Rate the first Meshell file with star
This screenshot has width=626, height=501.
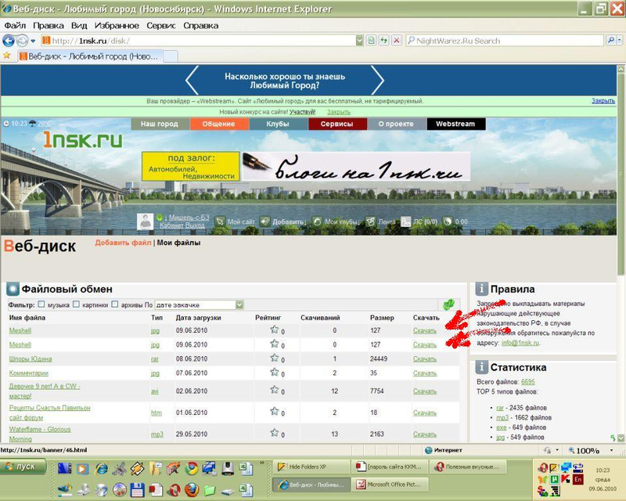point(274,330)
